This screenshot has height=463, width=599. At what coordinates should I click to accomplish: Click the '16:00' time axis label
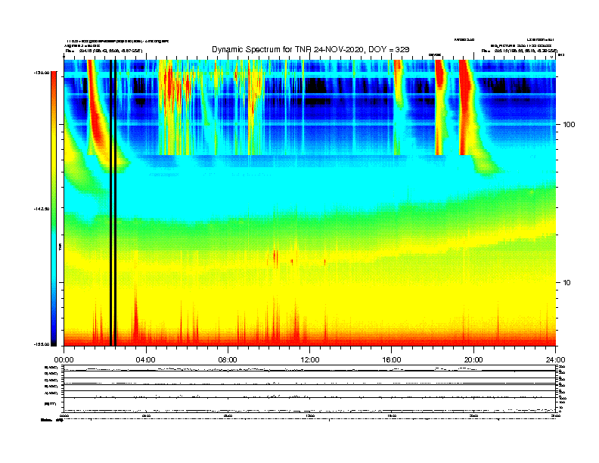tap(392, 360)
